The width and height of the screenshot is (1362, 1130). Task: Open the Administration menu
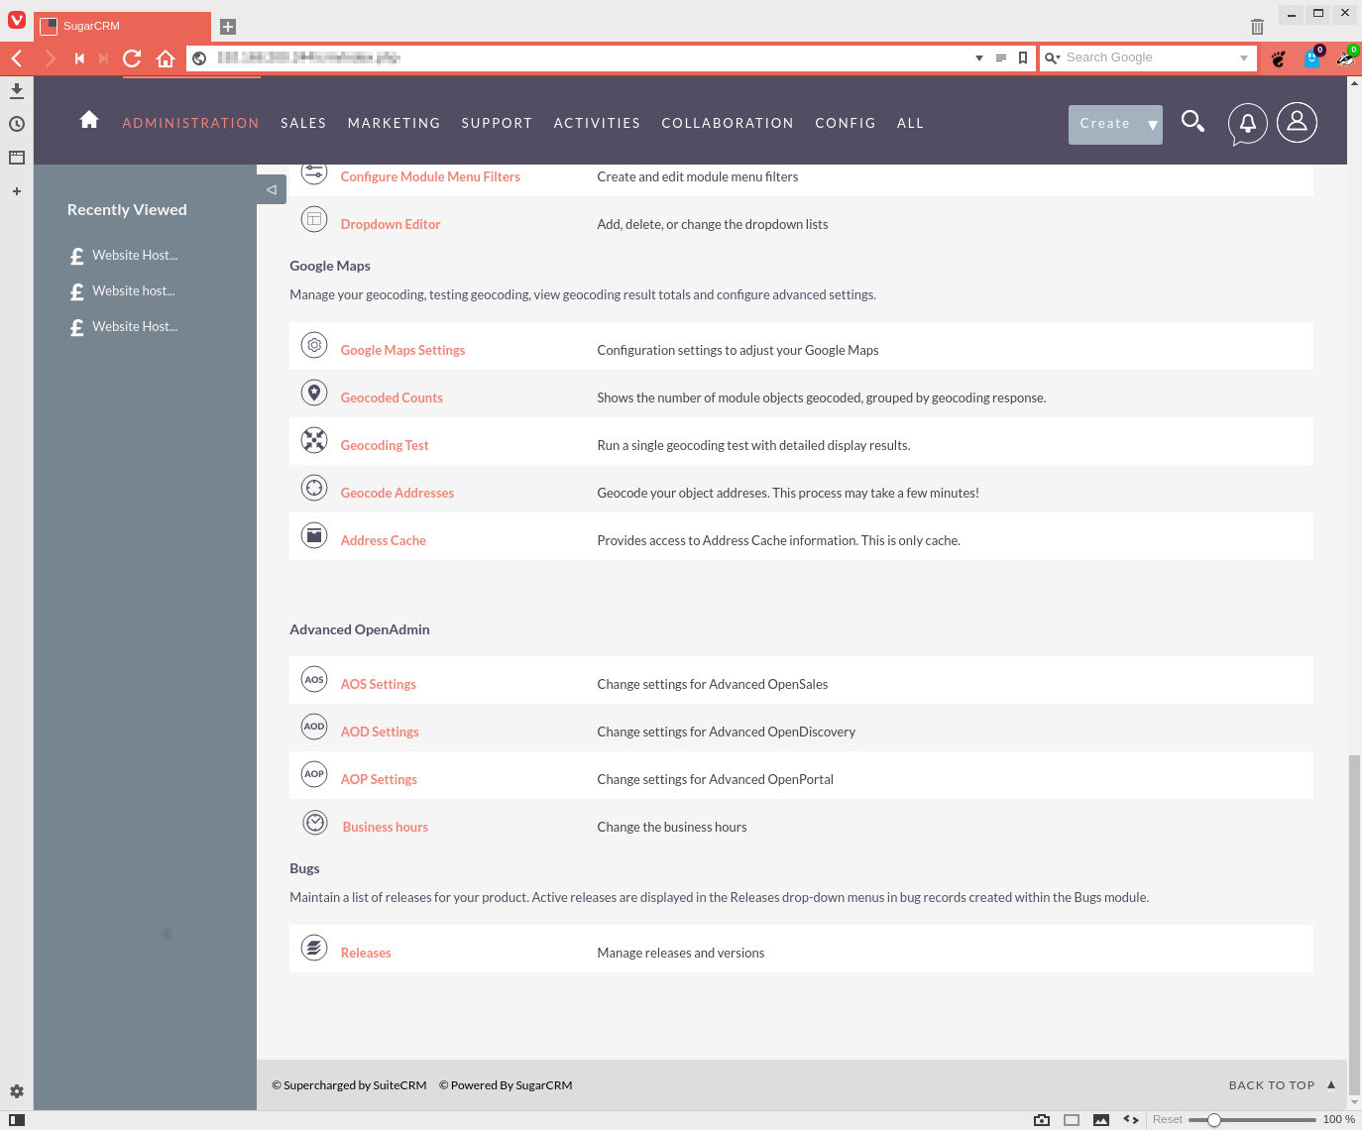tap(191, 123)
